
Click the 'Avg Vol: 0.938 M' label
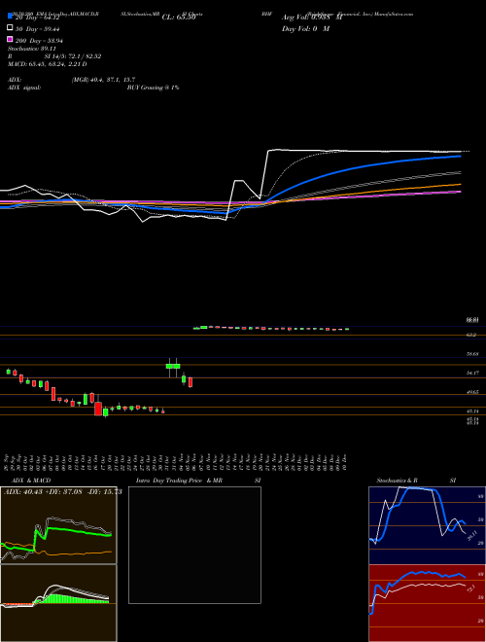[x=312, y=18]
